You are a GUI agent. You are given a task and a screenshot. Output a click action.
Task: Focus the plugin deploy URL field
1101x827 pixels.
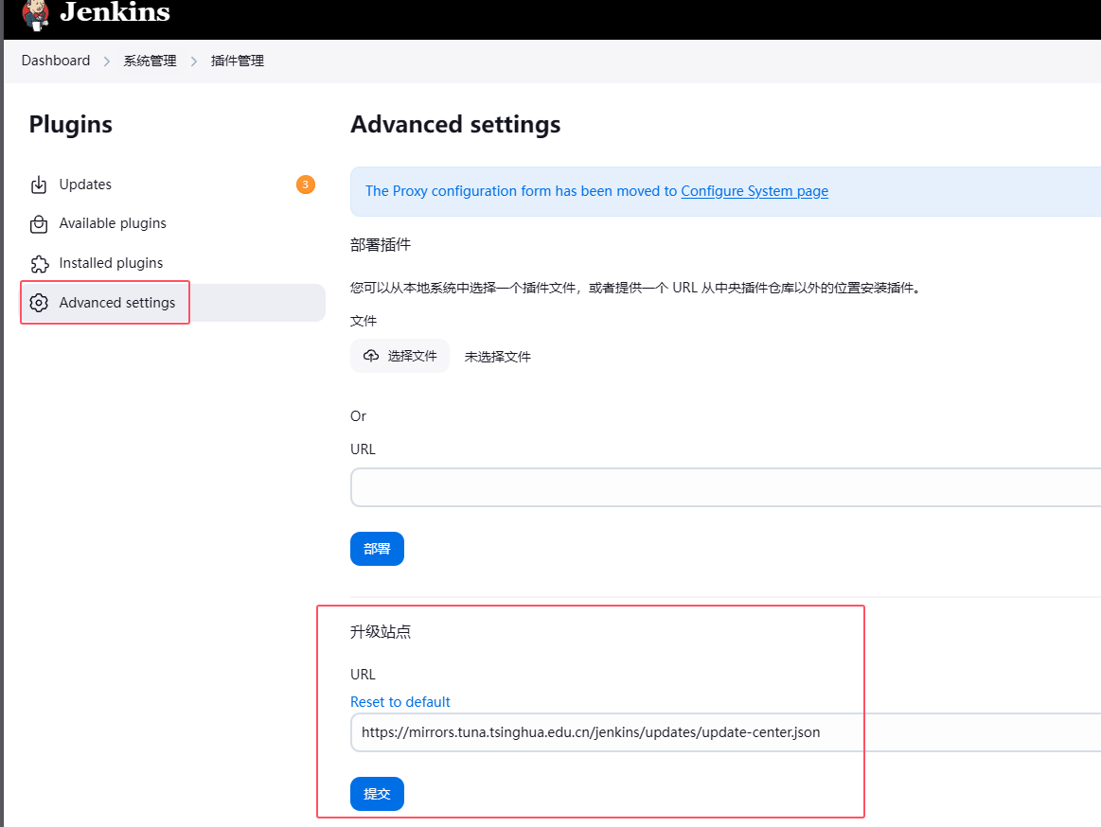725,487
